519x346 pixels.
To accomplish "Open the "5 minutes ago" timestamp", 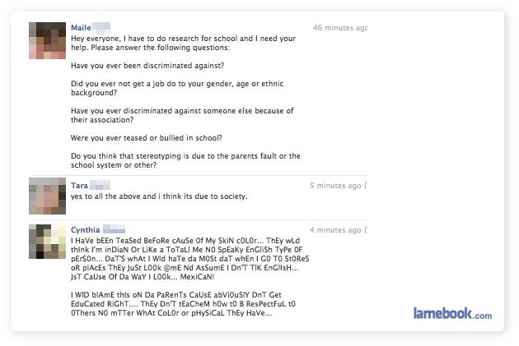I will click(x=335, y=186).
